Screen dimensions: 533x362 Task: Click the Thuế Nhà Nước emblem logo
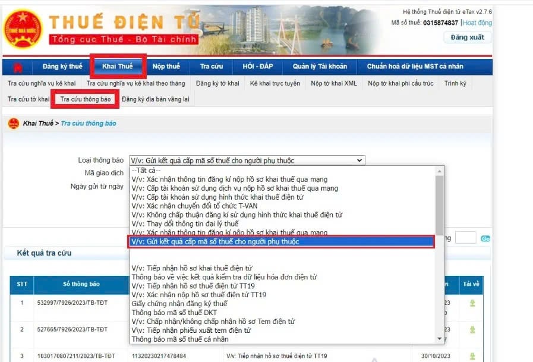(23, 30)
